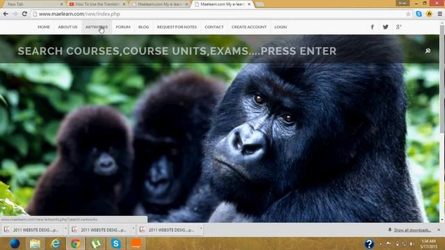The image size is (445, 250).
Task: Open the Windows Start button
Action: coord(15,244)
